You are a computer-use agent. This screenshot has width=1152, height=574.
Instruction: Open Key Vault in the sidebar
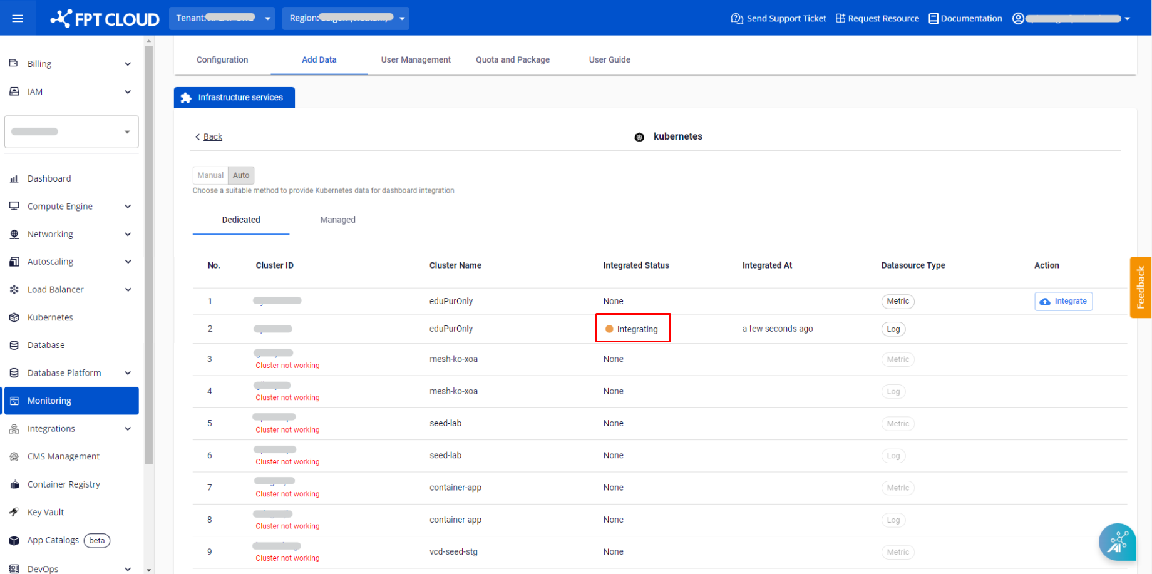tap(45, 512)
